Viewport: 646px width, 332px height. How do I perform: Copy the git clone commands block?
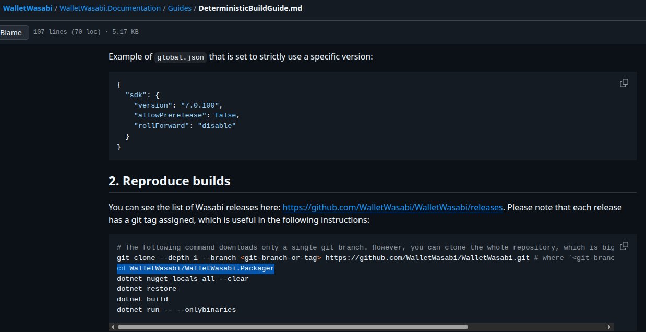[x=624, y=246]
